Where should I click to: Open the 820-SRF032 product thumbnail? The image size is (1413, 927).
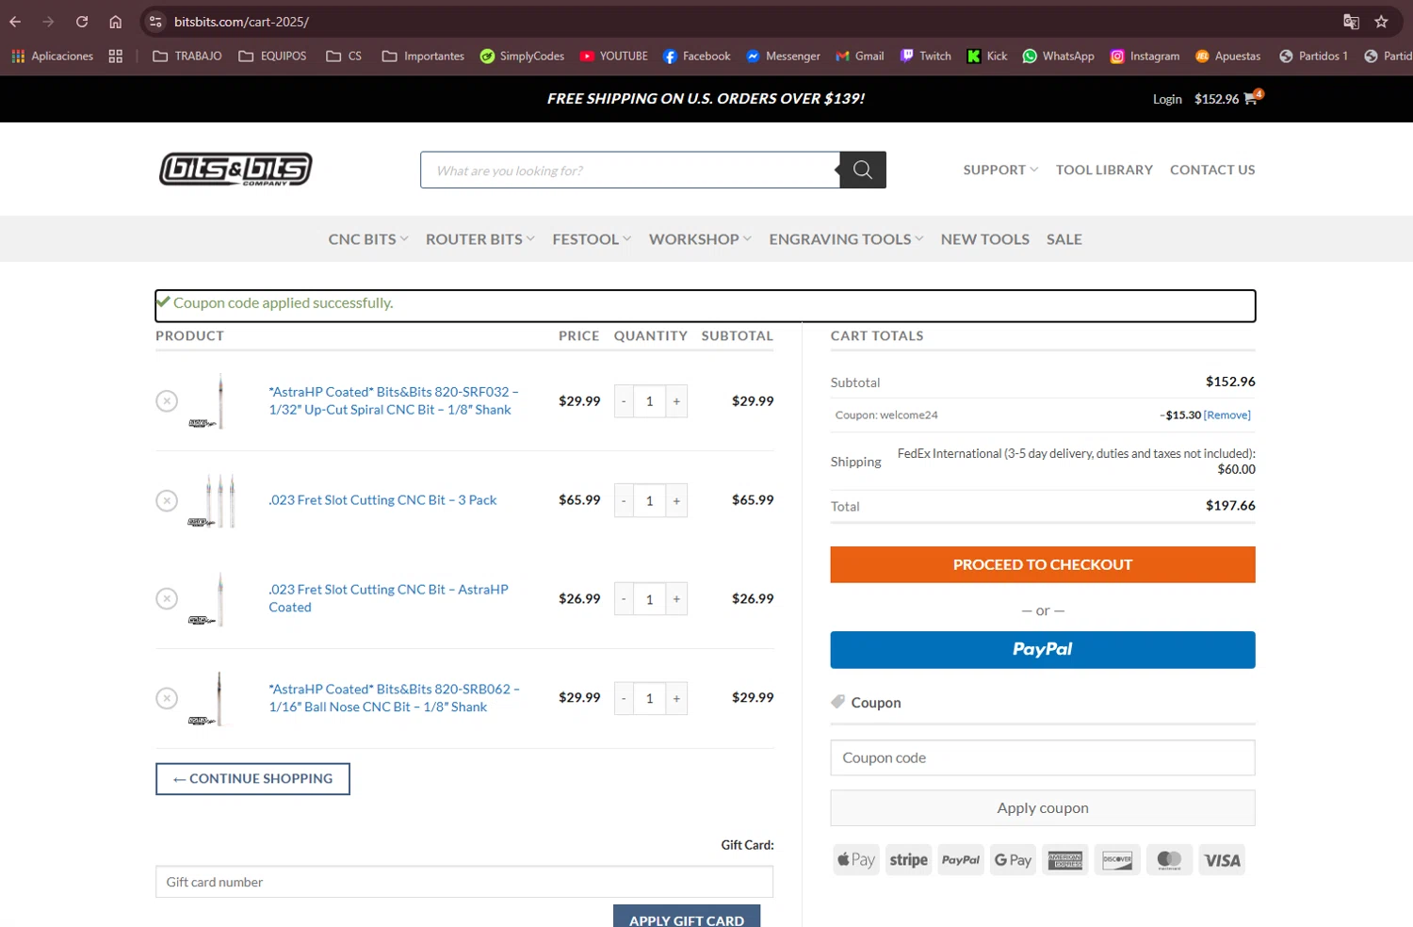(x=219, y=401)
